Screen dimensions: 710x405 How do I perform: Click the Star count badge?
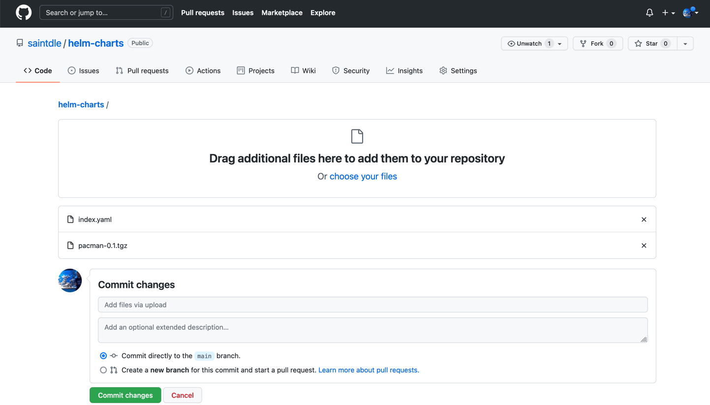(x=666, y=44)
